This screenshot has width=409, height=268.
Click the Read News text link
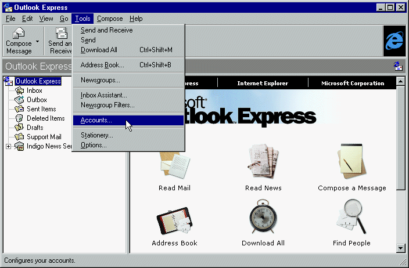[x=263, y=188]
